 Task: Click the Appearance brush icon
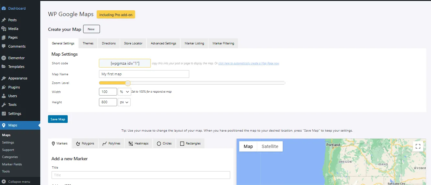point(4,78)
